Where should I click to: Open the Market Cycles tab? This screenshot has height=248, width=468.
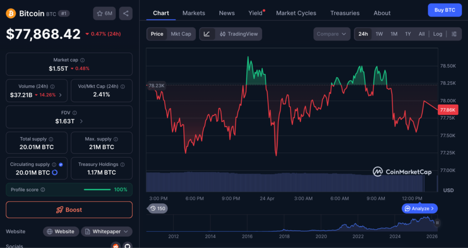point(296,13)
